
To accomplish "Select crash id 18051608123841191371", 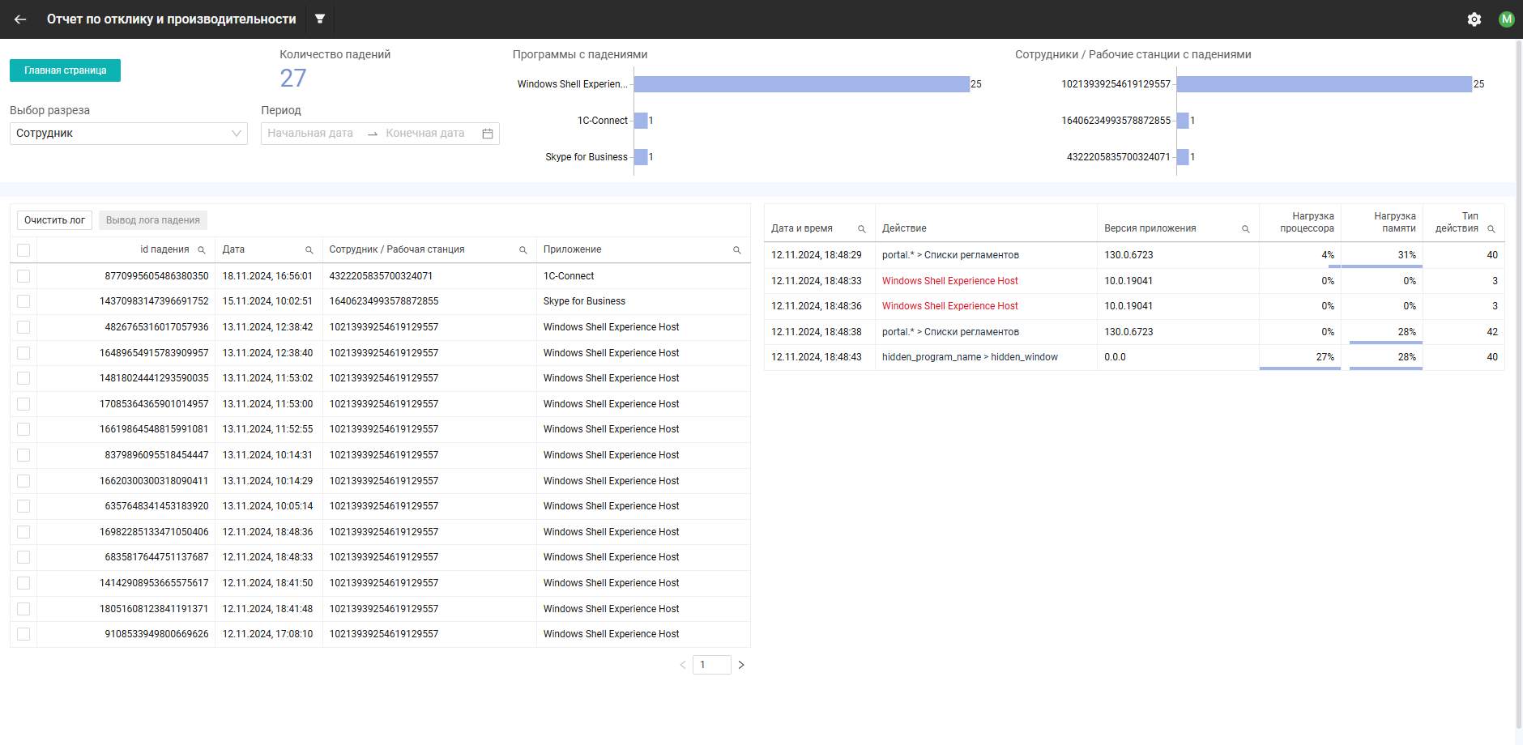I will [154, 609].
